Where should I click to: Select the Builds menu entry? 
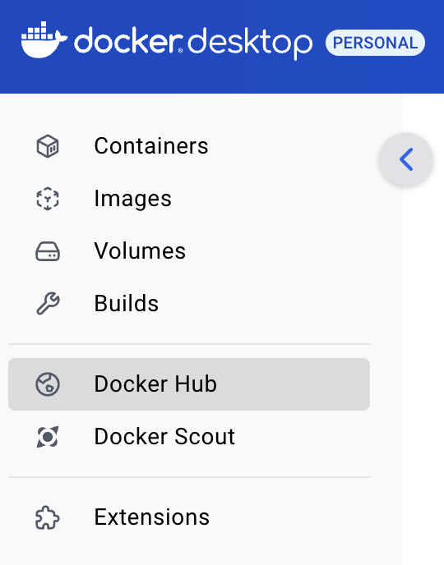[x=127, y=303]
